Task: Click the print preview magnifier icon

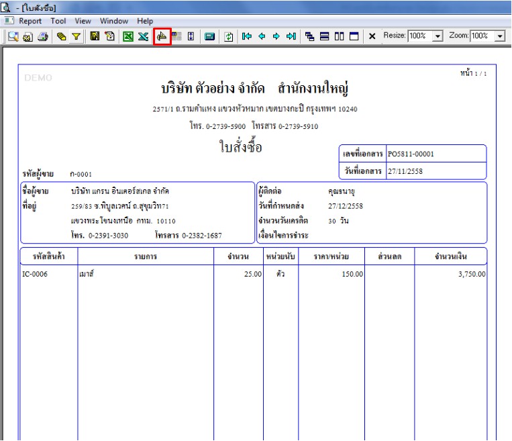Action: [13, 36]
